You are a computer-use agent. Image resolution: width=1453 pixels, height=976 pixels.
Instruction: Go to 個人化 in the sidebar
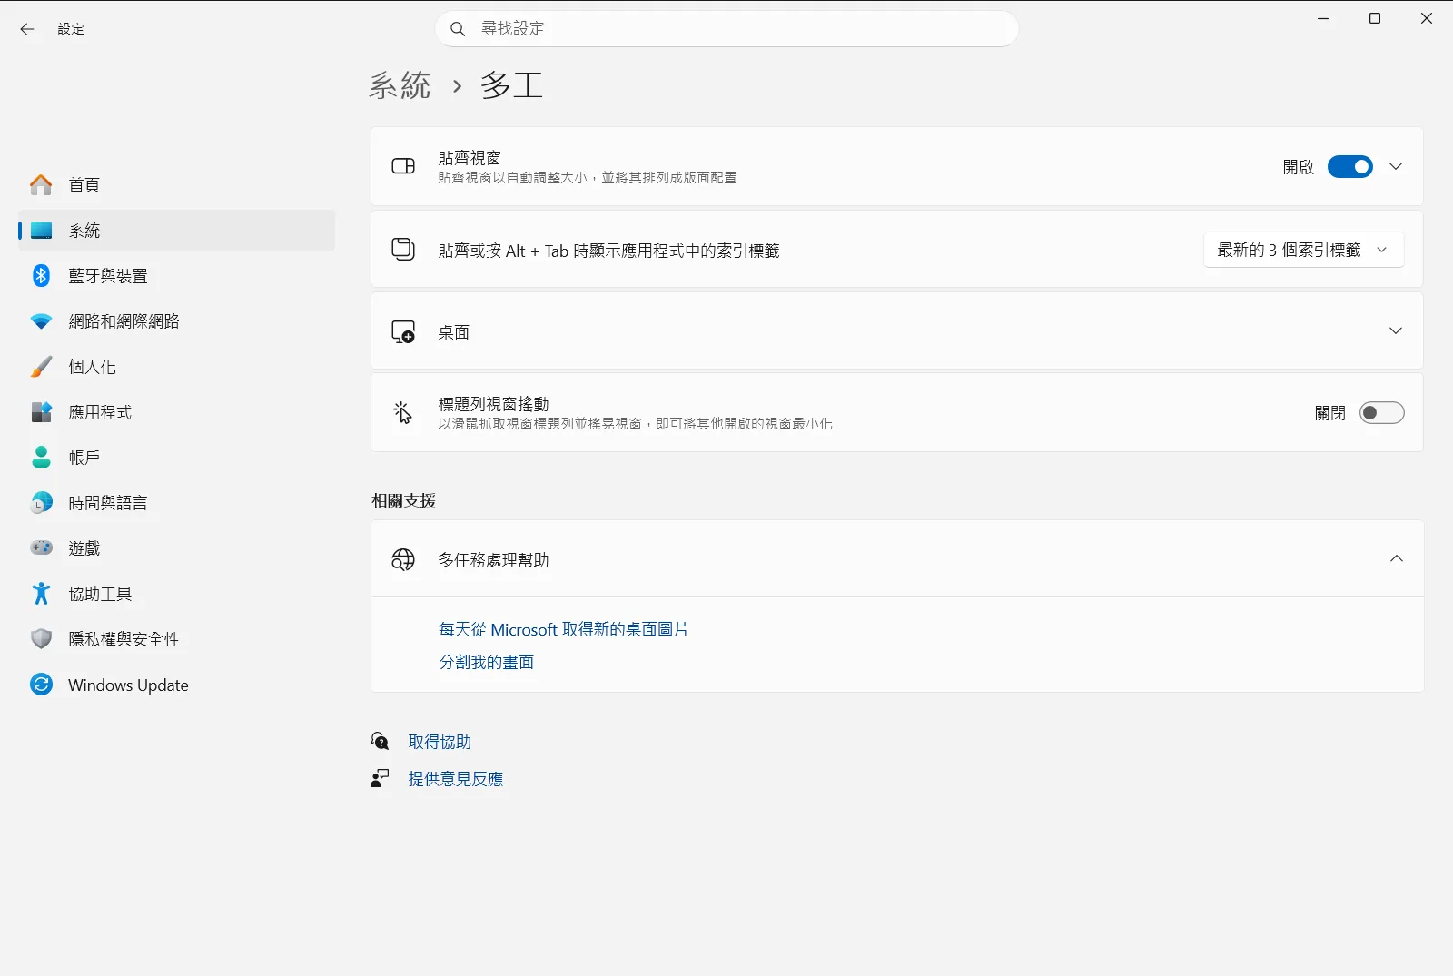click(177, 367)
